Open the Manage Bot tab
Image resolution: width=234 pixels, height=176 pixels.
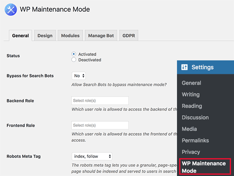pyautogui.click(x=101, y=36)
